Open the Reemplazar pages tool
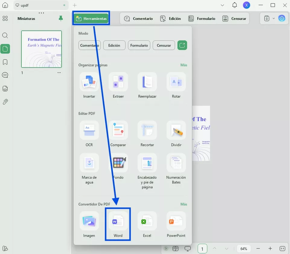 [x=147, y=86]
